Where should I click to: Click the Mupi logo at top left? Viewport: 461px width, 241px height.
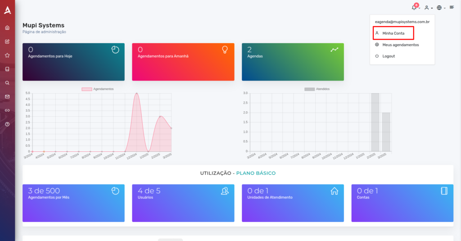click(7, 10)
